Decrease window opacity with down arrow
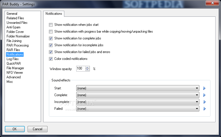Image resolution: width=221 pixels, height=137 pixels. (x=87, y=70)
